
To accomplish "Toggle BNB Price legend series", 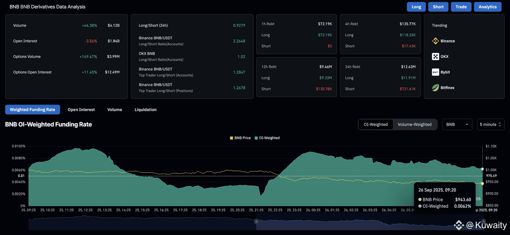I will pyautogui.click(x=240, y=138).
